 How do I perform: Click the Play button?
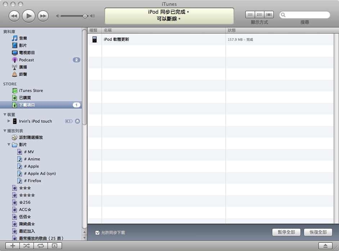(28, 16)
